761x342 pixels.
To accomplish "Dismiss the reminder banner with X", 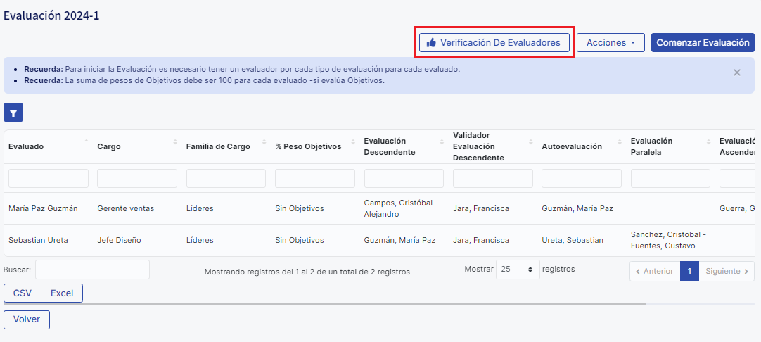I will (x=736, y=72).
